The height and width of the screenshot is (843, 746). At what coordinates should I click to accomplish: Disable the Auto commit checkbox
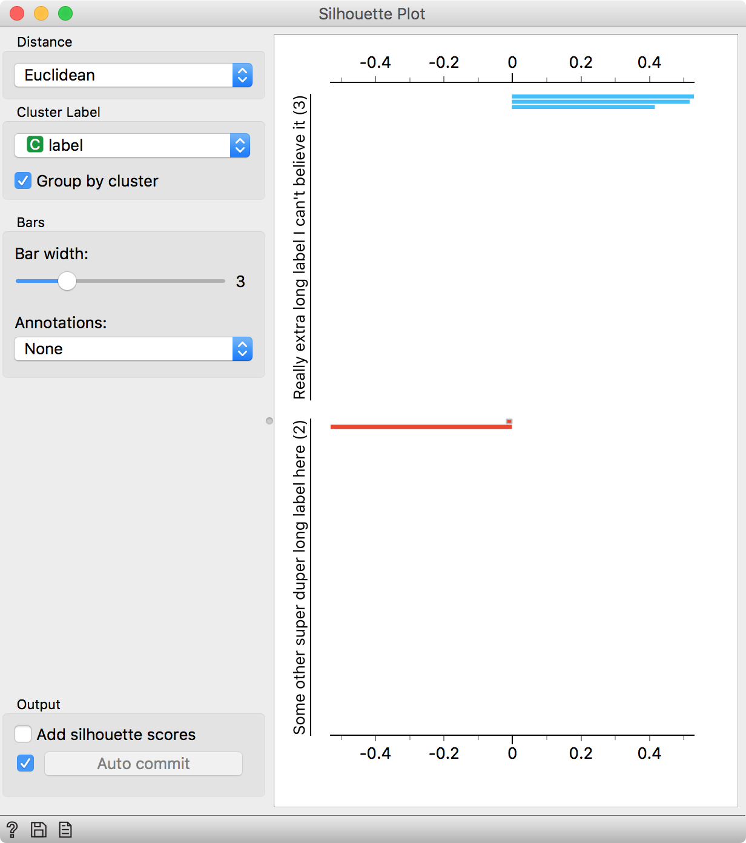click(x=25, y=764)
